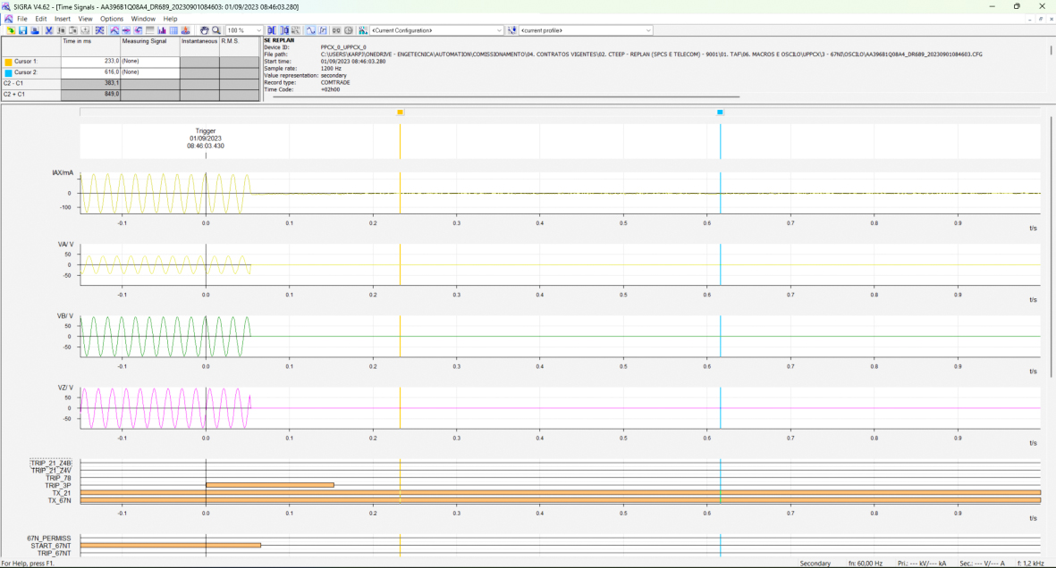
Task: Expand the Current Configuration dropdown
Action: coord(499,30)
